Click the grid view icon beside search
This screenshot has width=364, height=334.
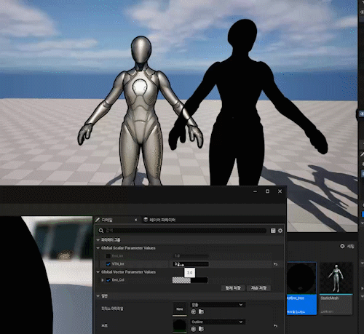[273, 231]
